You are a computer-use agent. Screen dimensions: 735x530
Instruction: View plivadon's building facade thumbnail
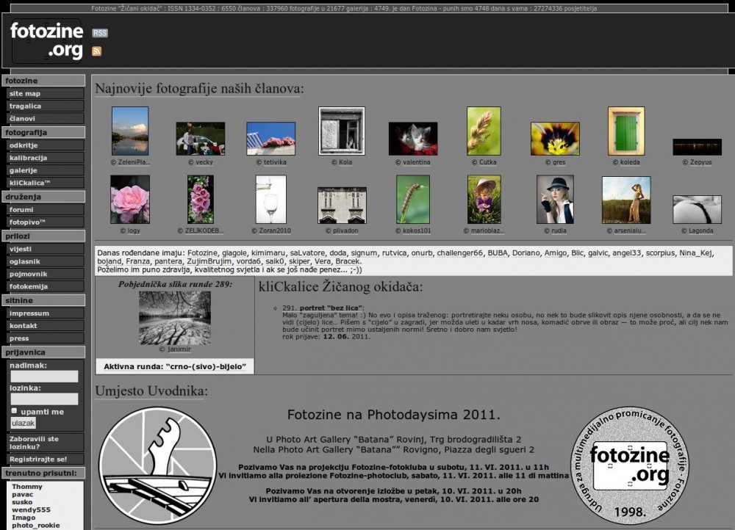pos(342,206)
